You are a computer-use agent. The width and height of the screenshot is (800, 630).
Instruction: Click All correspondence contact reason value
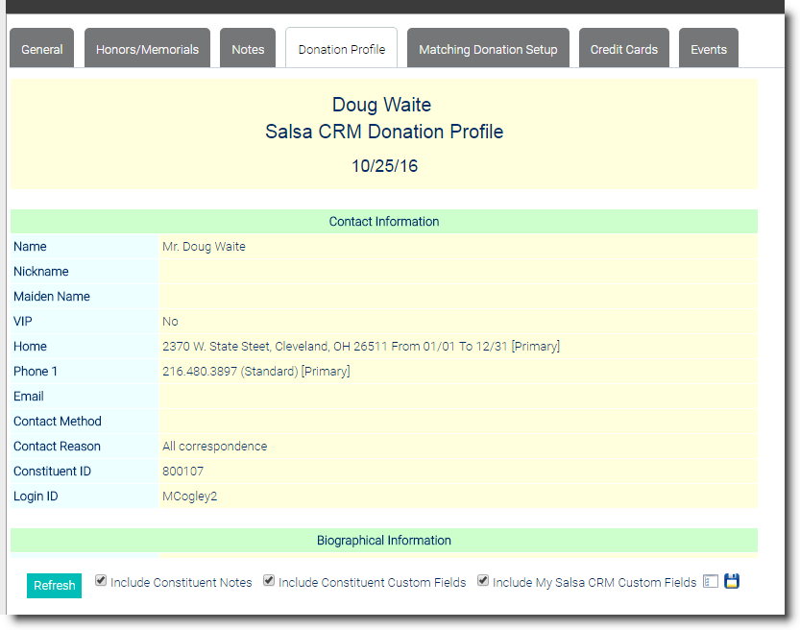pyautogui.click(x=215, y=447)
